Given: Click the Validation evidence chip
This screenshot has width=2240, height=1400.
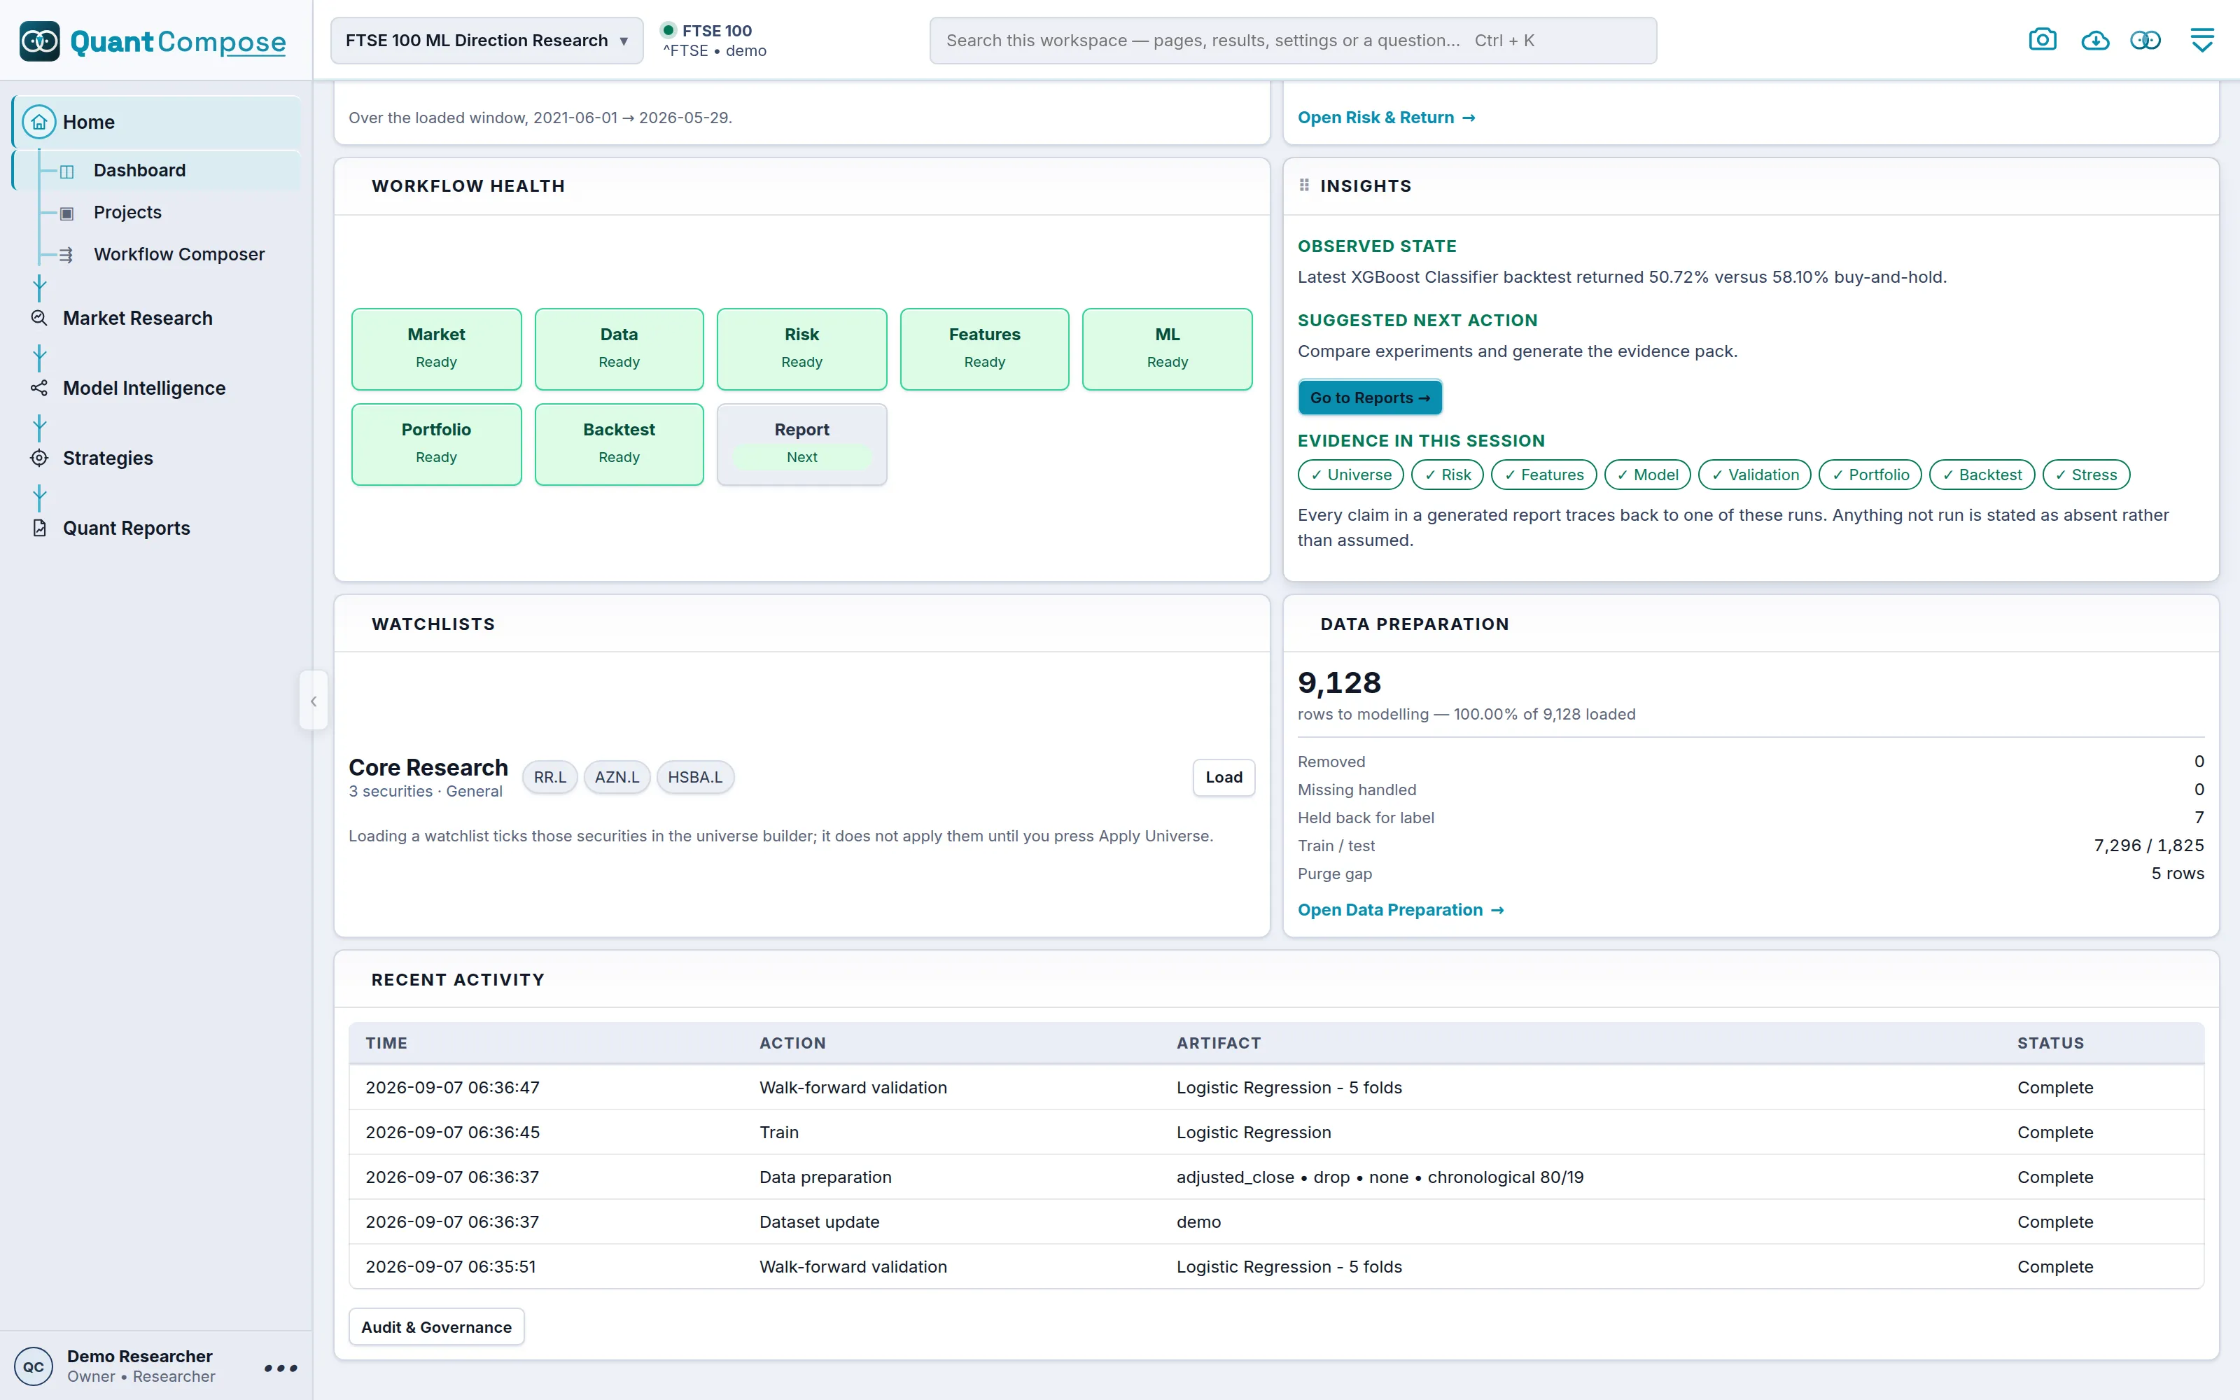Looking at the screenshot, I should (1754, 474).
